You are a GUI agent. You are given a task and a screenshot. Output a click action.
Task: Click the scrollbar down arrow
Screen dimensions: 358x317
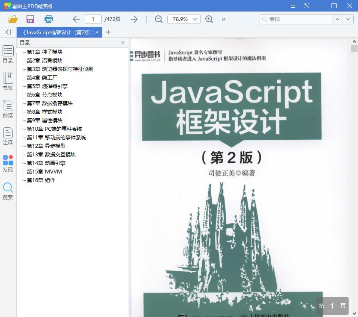click(x=354, y=313)
